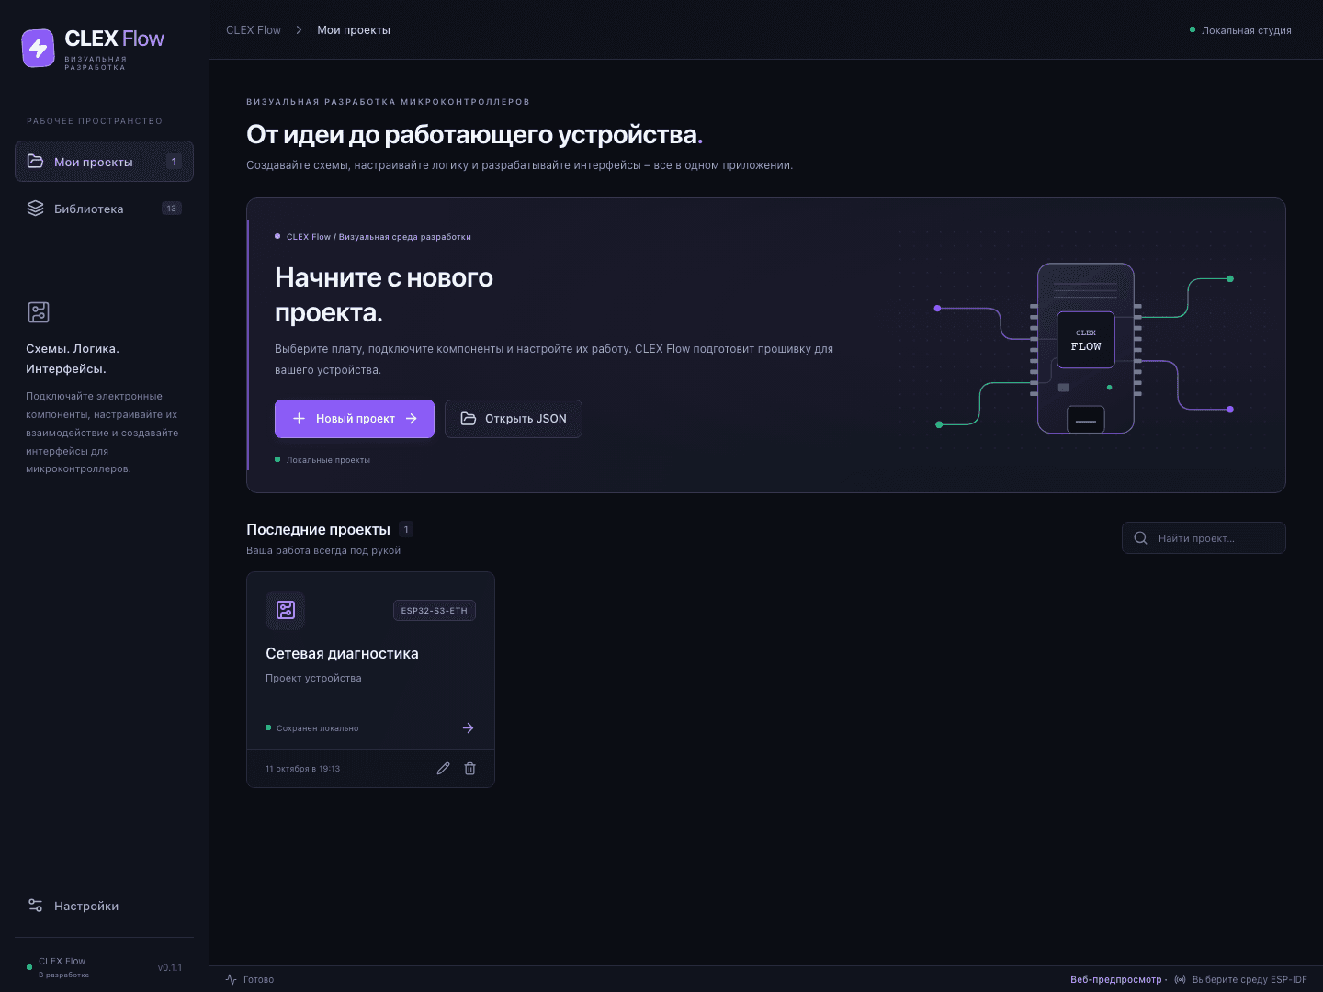Click the sliders icon beside Настройки
The image size is (1323, 992).
[x=35, y=906]
